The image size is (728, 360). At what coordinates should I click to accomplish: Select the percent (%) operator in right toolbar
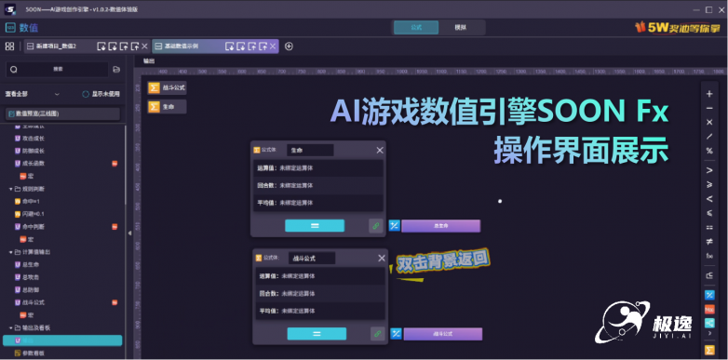click(x=709, y=151)
